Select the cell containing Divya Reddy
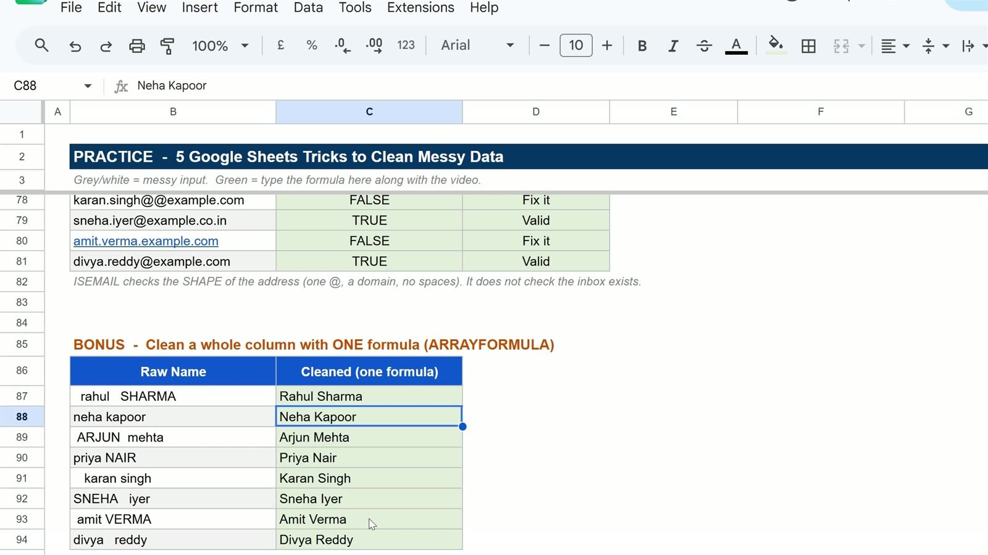This screenshot has height=555, width=988. (x=369, y=540)
